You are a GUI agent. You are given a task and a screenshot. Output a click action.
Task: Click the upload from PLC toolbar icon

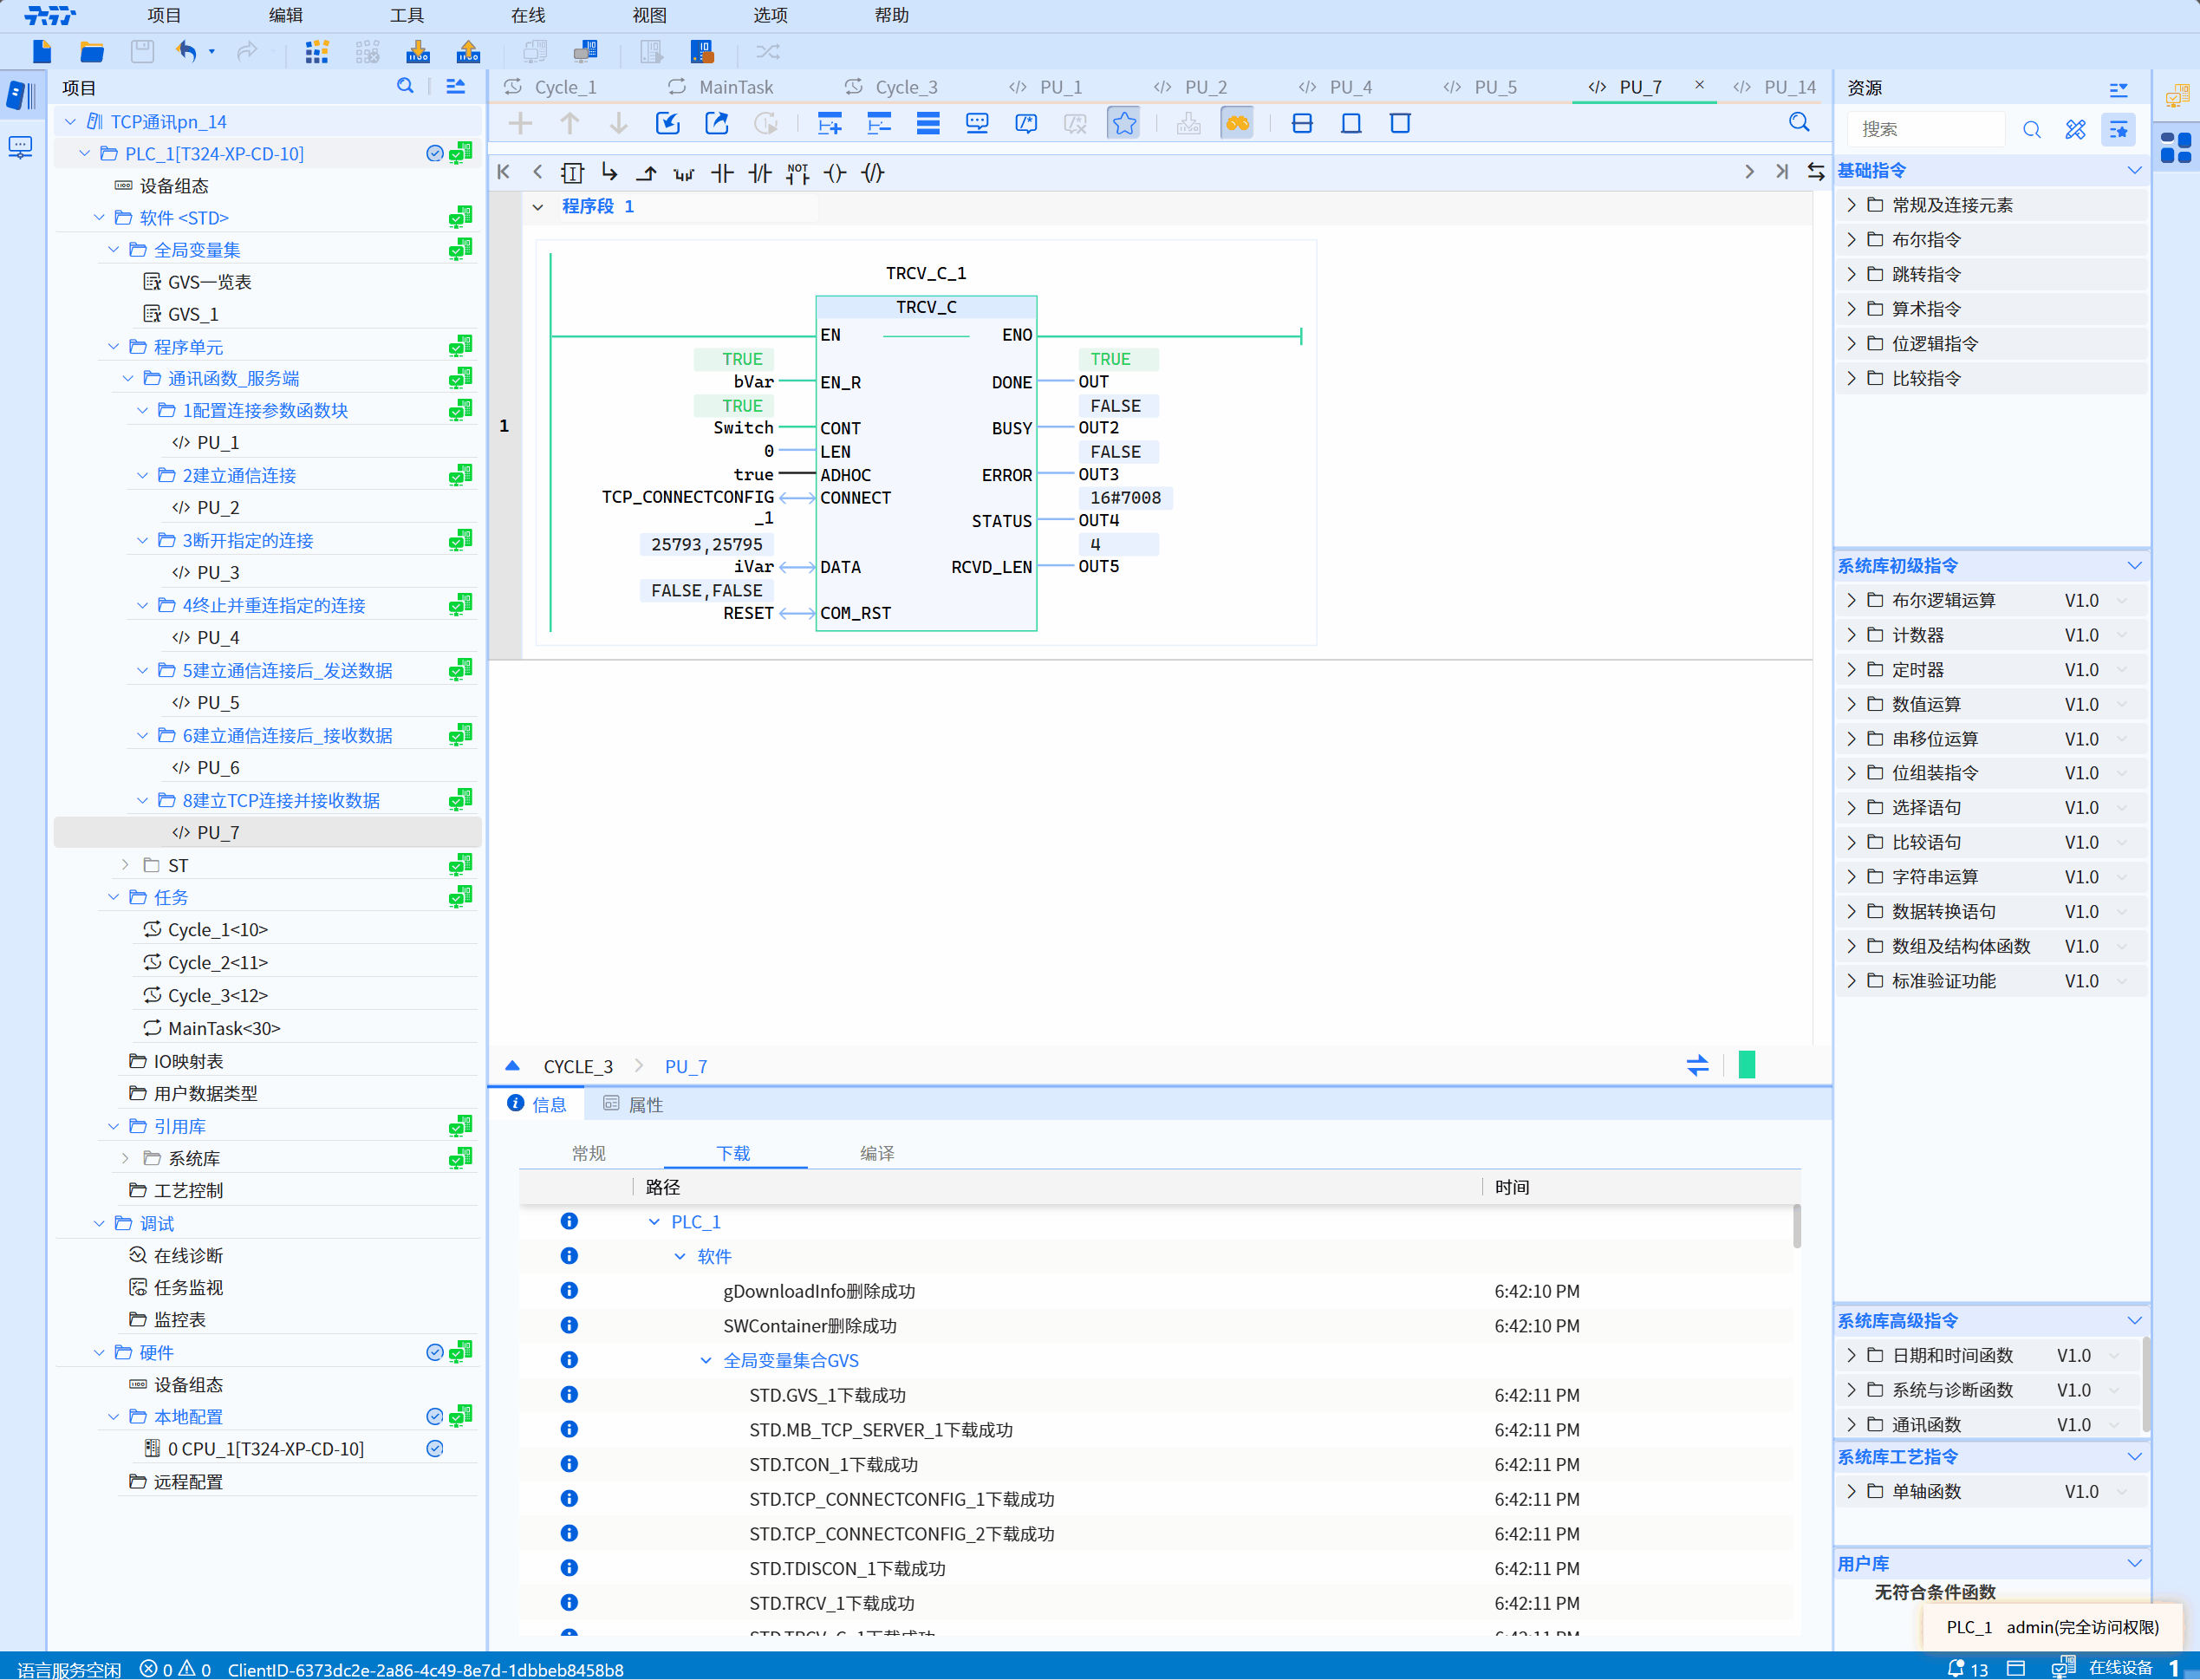point(468,52)
